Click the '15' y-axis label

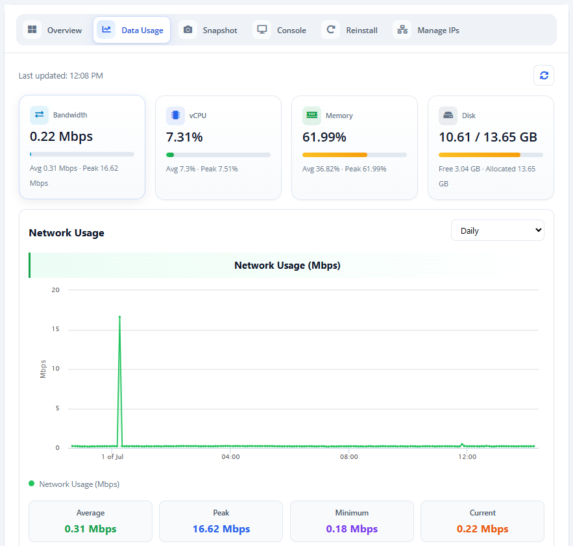pos(56,329)
